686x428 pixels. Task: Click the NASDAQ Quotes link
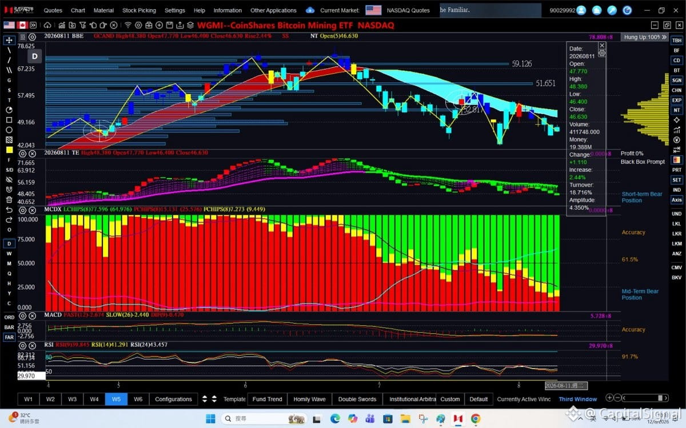pos(408,10)
